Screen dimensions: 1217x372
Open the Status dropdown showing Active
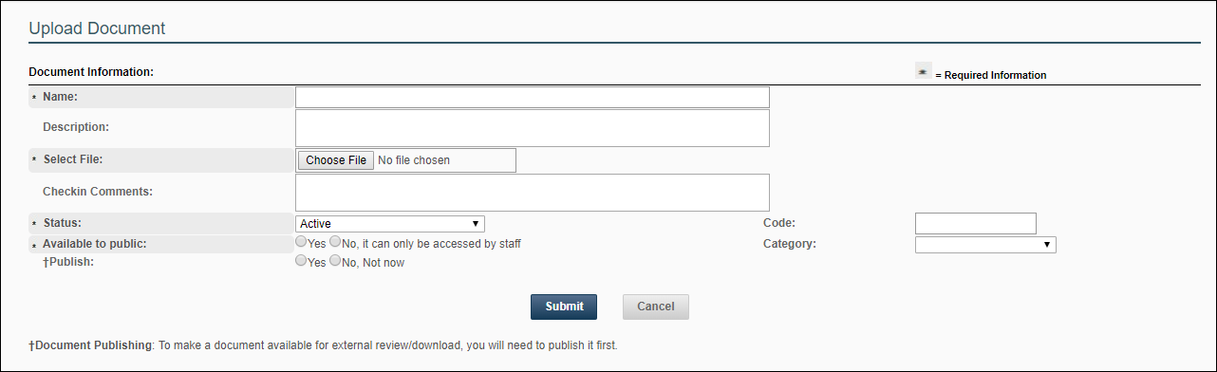(x=390, y=224)
